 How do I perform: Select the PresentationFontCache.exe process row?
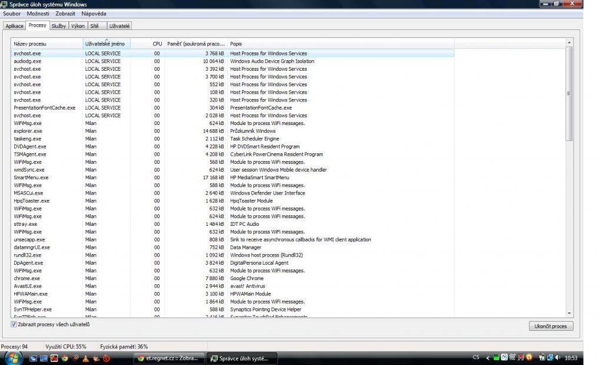pos(232,108)
